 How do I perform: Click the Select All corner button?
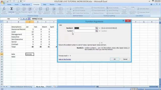tap(2, 22)
